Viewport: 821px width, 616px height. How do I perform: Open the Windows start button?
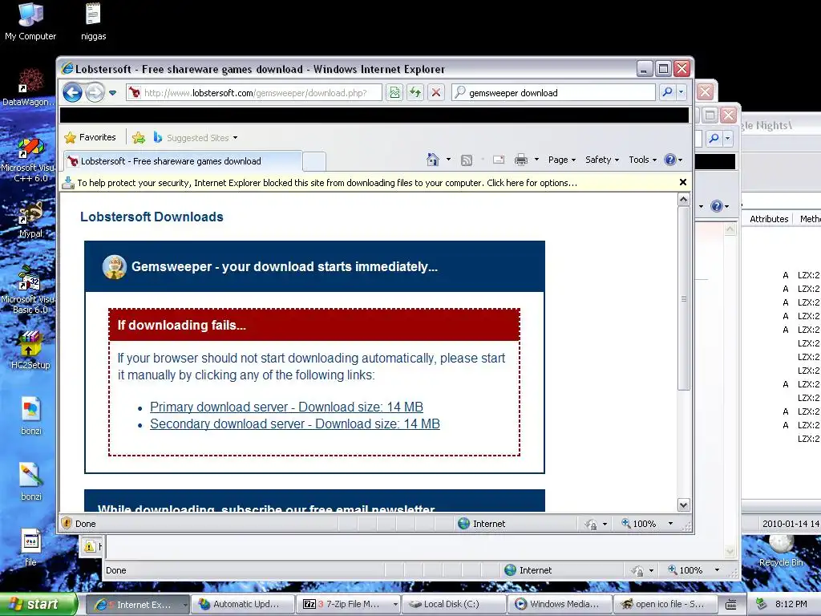point(38,604)
